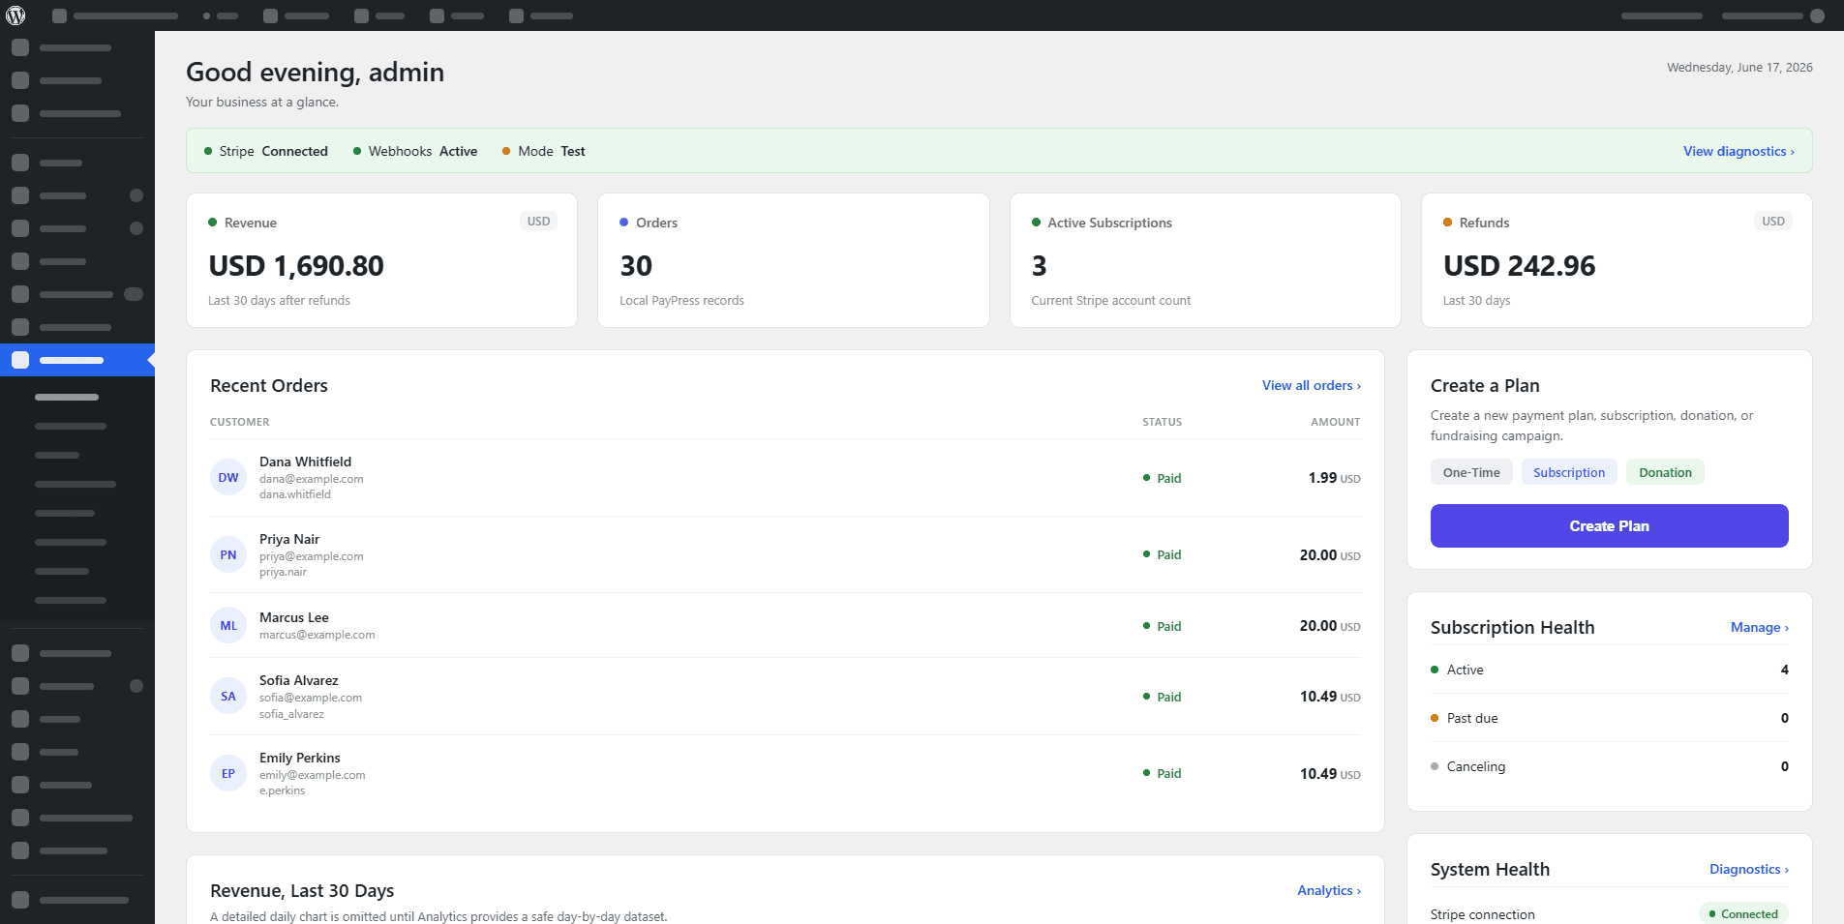Click the Revenue card amount USD 1,690.80

296,265
